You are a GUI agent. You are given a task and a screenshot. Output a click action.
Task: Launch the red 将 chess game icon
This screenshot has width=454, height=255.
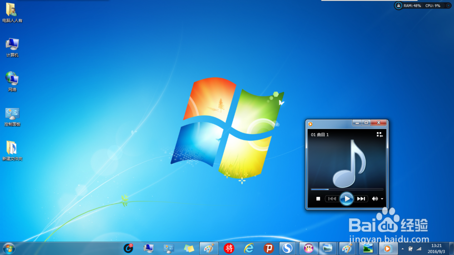click(229, 248)
